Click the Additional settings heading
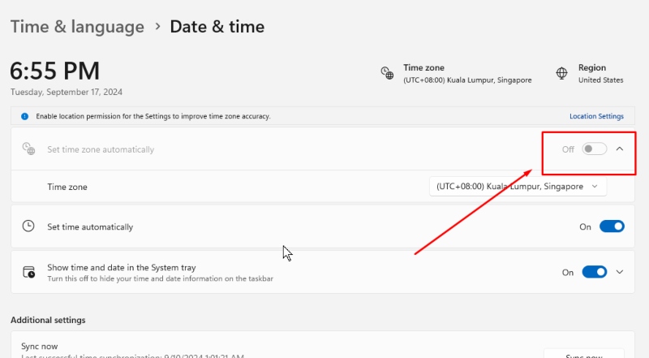Viewport: 649px width, 358px height. pyautogui.click(x=48, y=320)
